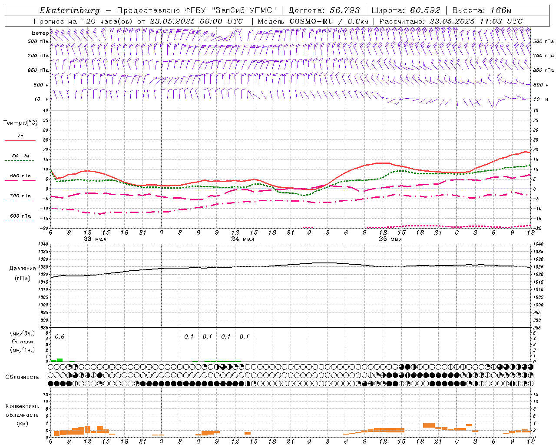The width and height of the screenshot is (556, 445).
Task: Click the Ekaterinburg station title
Action: point(69,10)
